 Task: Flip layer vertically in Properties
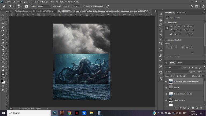pos(192,34)
